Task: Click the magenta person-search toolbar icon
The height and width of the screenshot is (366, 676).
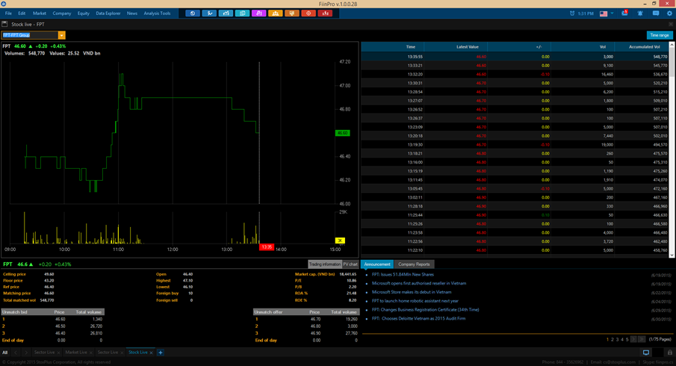Action: tap(258, 13)
